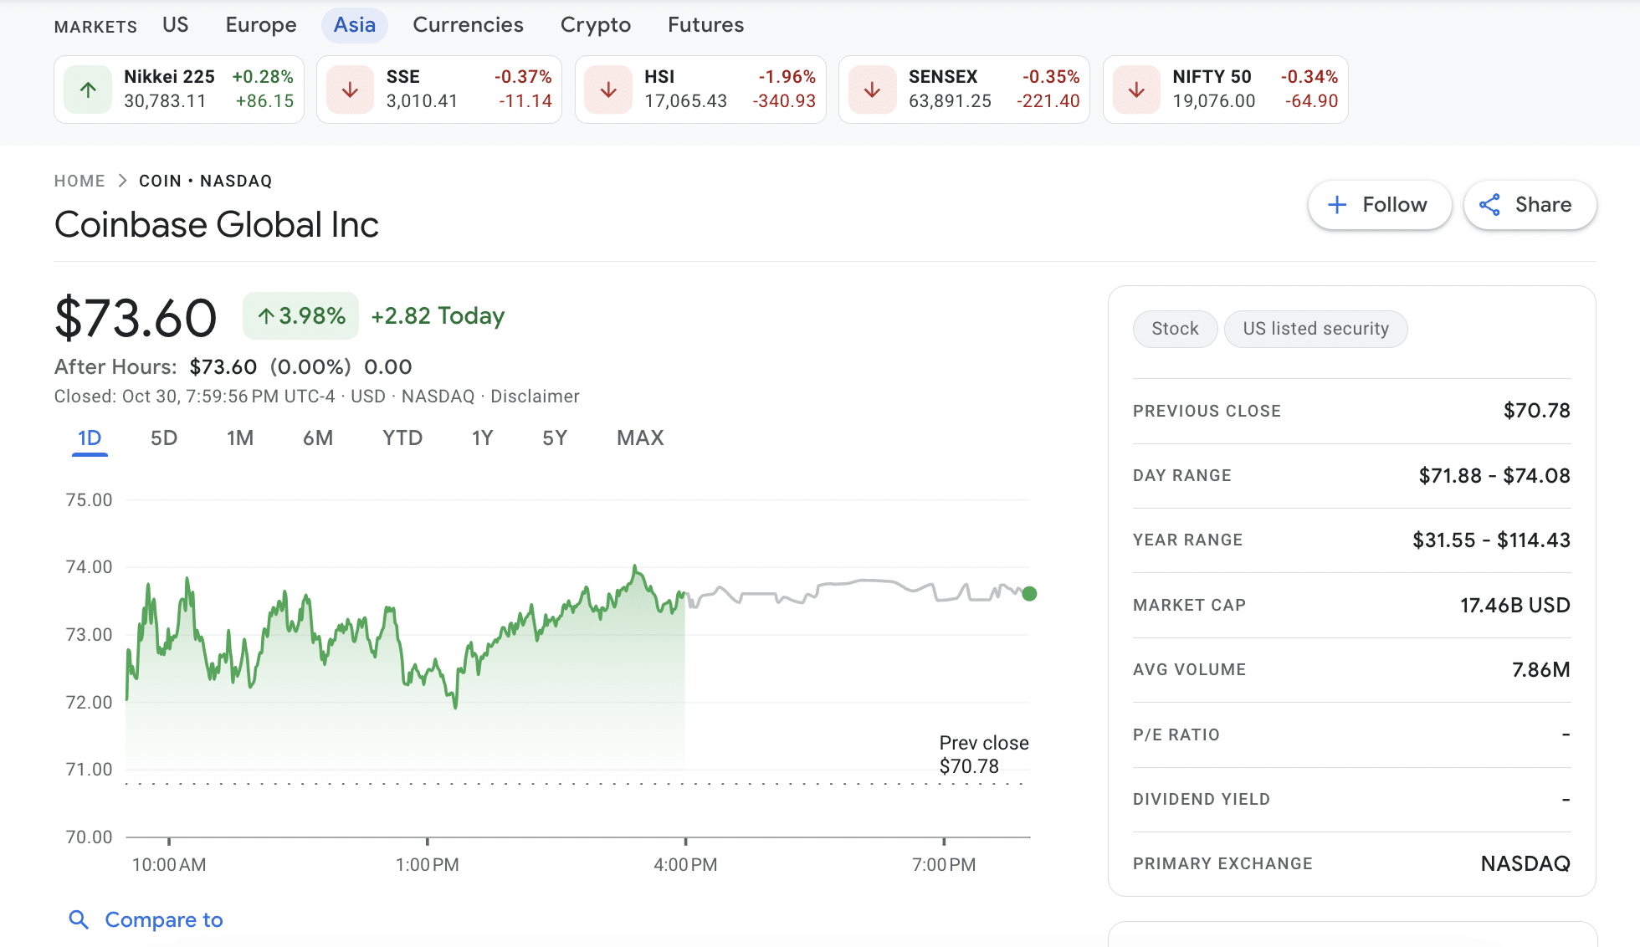This screenshot has height=947, width=1640.
Task: Click the P/E RATIO label
Action: (x=1176, y=735)
